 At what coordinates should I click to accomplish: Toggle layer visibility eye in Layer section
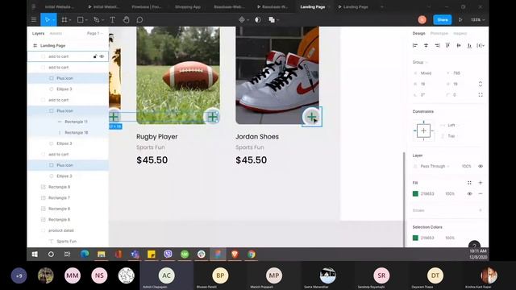pos(481,166)
